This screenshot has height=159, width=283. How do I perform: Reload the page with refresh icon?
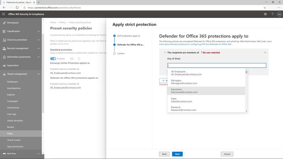(17, 8)
